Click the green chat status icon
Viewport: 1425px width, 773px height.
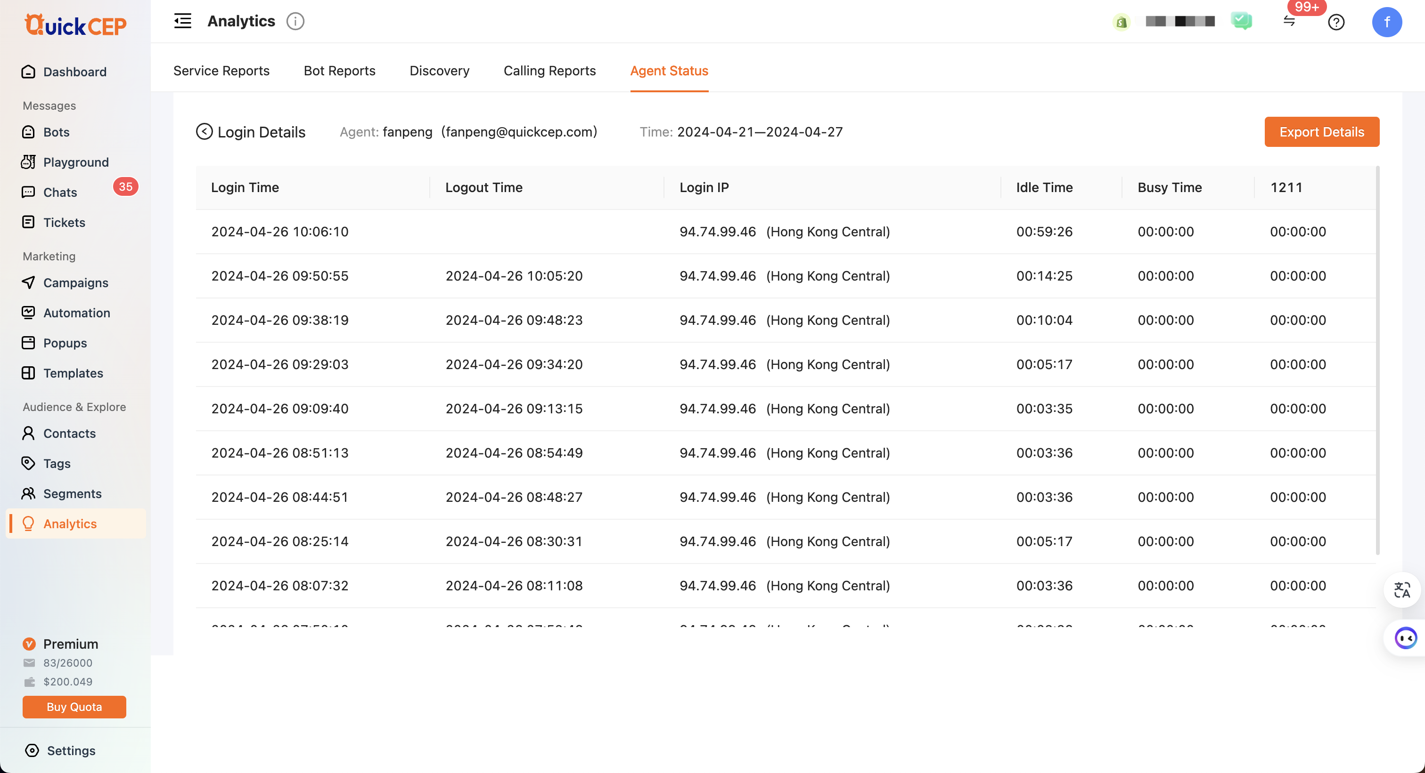coord(1242,21)
